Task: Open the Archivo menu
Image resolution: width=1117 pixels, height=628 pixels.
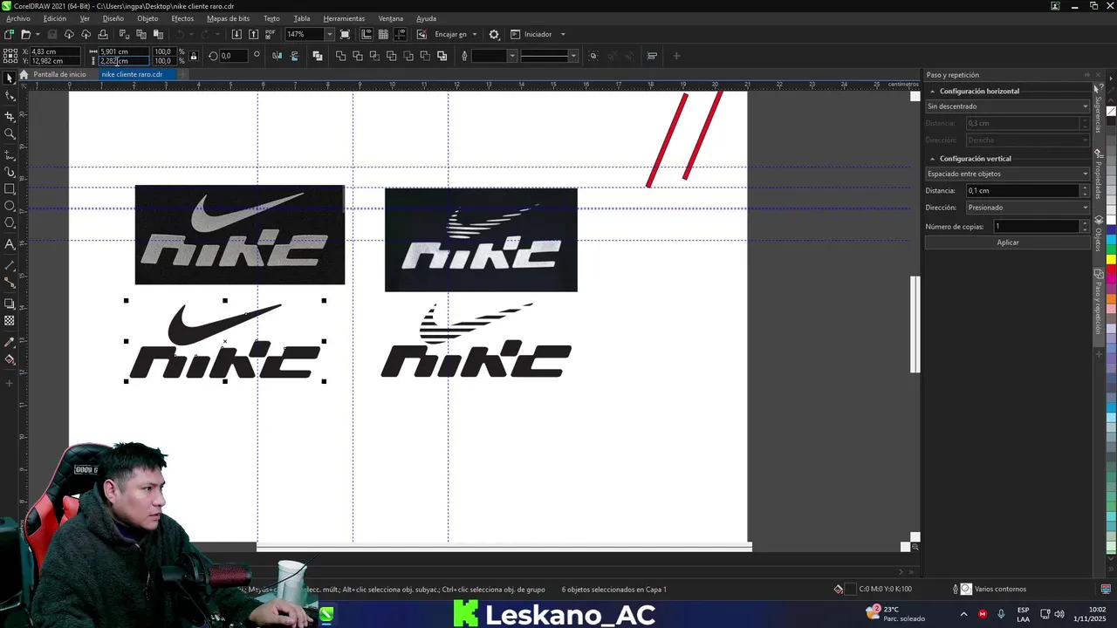Action: click(x=17, y=18)
